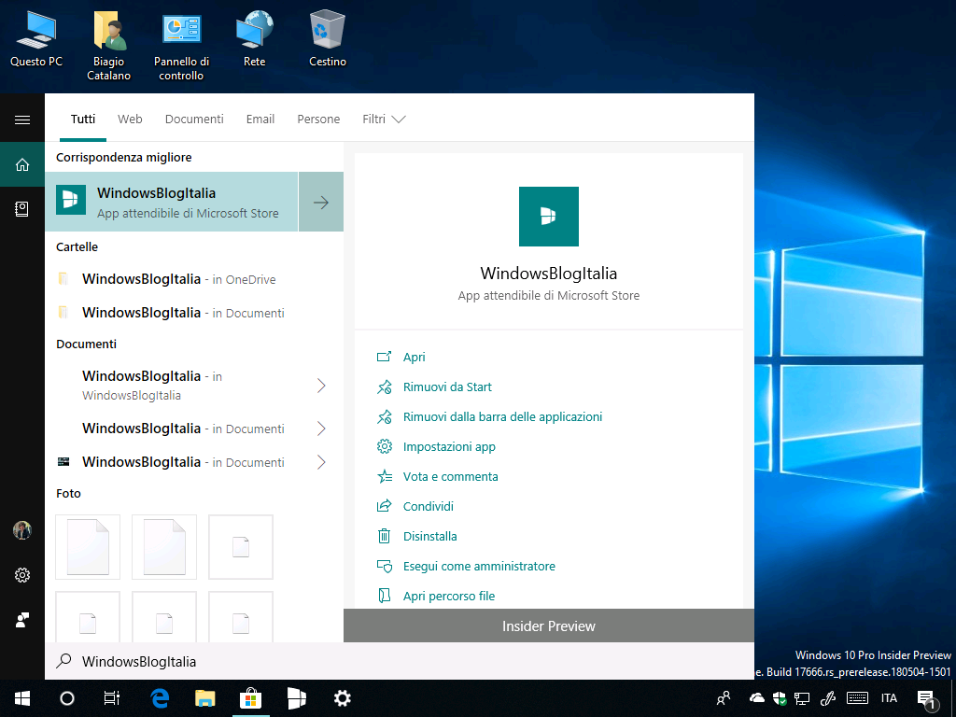Click the user avatar in sidebar
956x717 pixels.
pyautogui.click(x=22, y=530)
